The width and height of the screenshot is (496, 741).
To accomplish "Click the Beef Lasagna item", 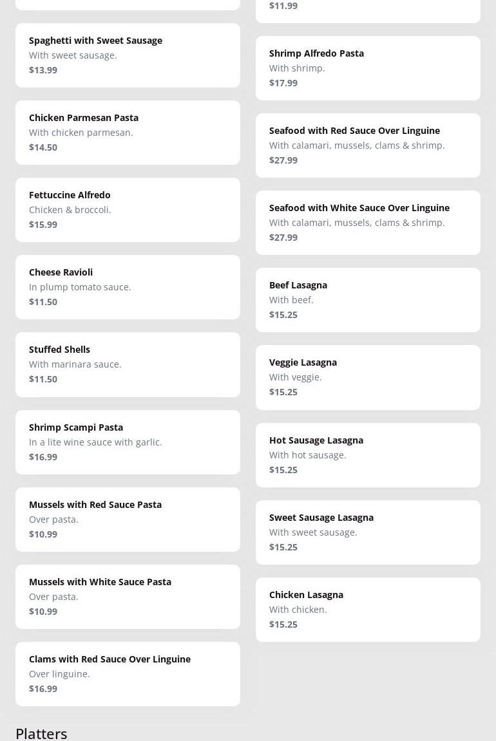I will tap(368, 300).
